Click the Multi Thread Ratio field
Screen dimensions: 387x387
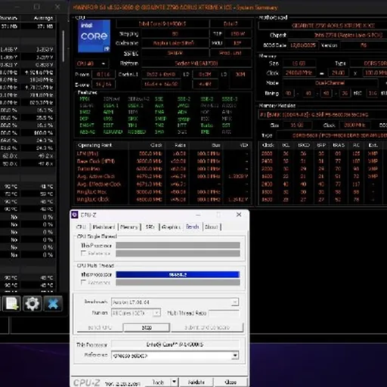pos(224,313)
